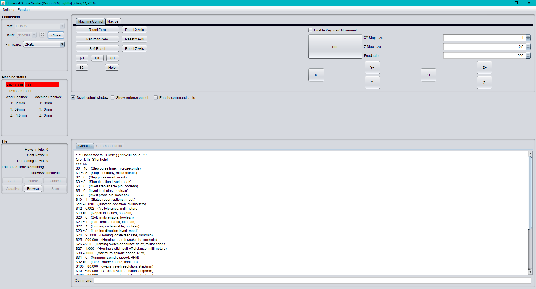The width and height of the screenshot is (536, 289).
Task: Check Enable command table
Action: tap(156, 97)
